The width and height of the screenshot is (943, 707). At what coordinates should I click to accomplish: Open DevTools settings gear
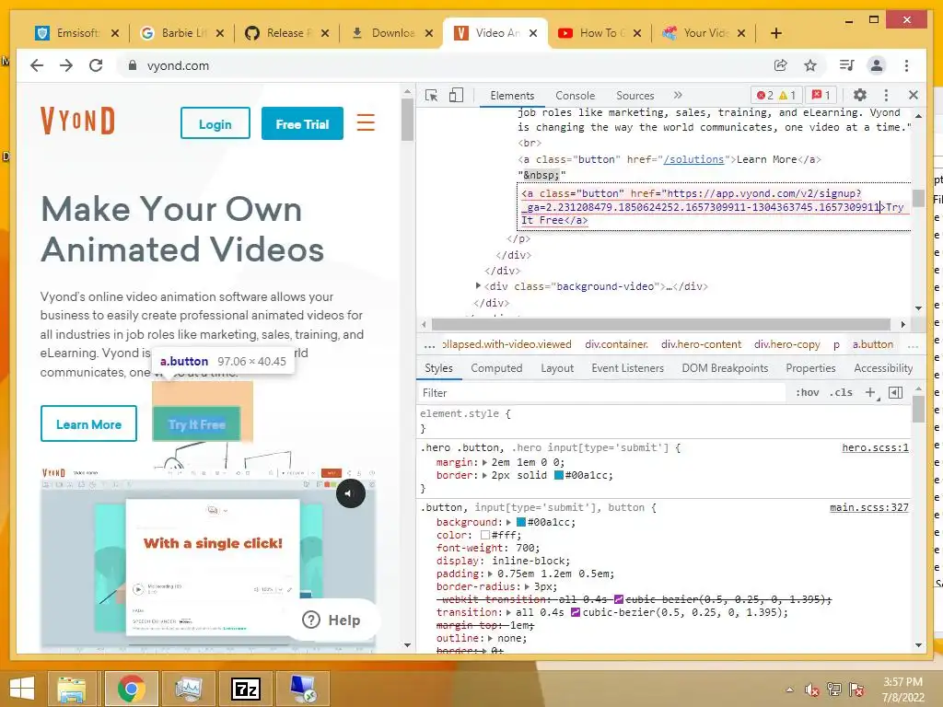click(860, 95)
